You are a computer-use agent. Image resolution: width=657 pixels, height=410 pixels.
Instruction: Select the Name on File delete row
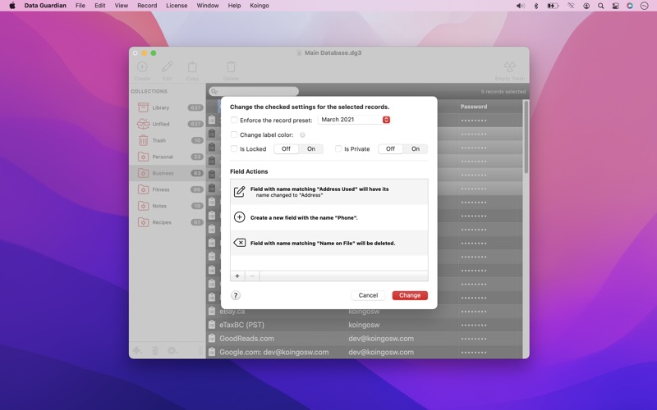point(329,243)
